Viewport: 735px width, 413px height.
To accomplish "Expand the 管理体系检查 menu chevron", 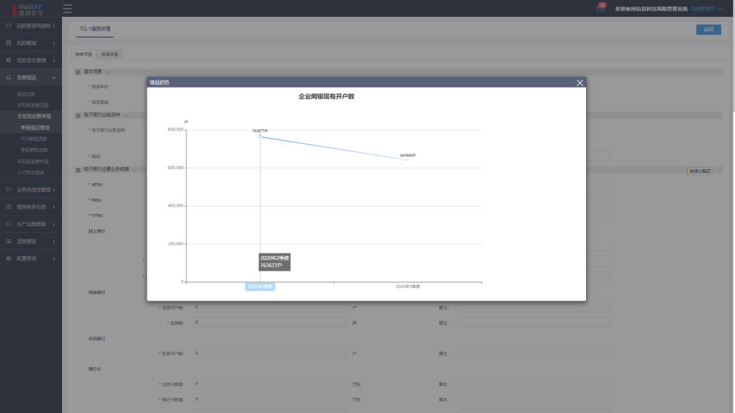I will [x=54, y=206].
